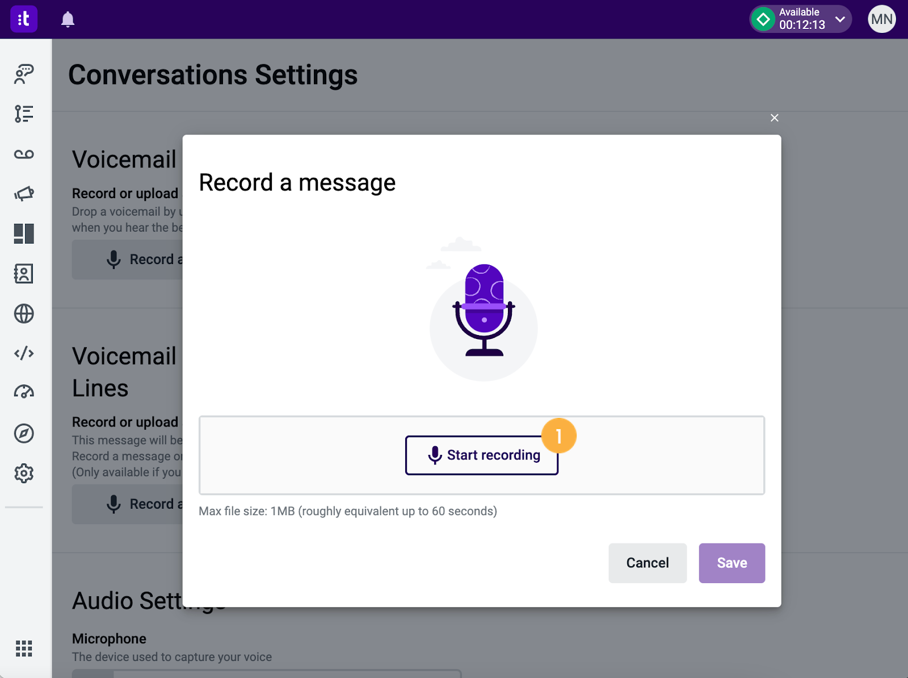Open the Conversations sidebar icon
The image size is (908, 678).
point(24,74)
